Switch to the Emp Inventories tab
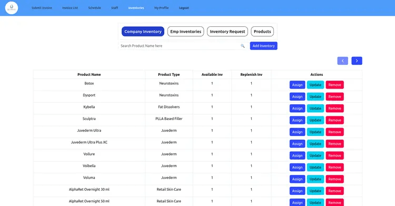Image resolution: width=395 pixels, height=206 pixels. point(186,32)
